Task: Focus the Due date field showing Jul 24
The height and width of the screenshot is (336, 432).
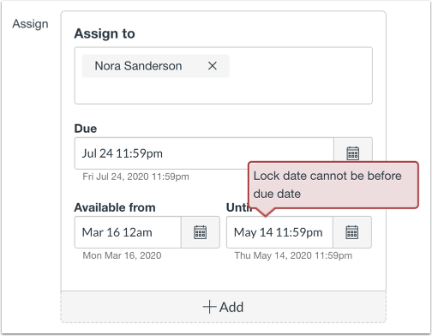Action: pyautogui.click(x=204, y=153)
